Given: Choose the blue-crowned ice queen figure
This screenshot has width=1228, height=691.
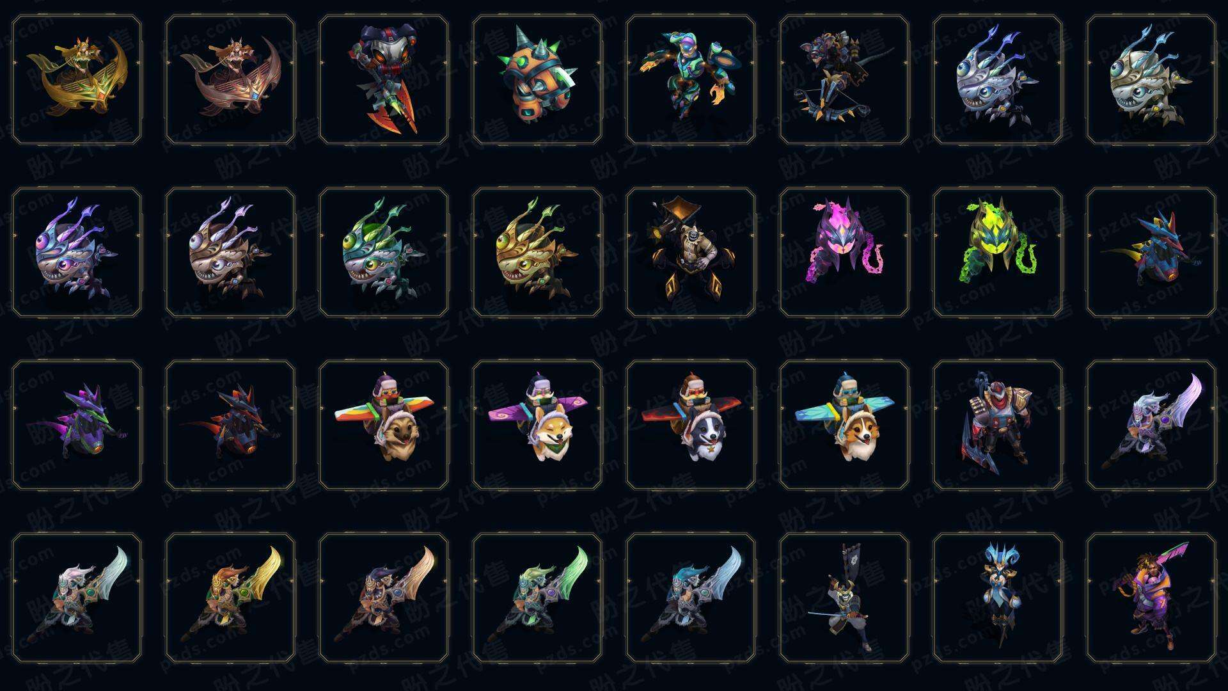Looking at the screenshot, I should click(x=998, y=598).
